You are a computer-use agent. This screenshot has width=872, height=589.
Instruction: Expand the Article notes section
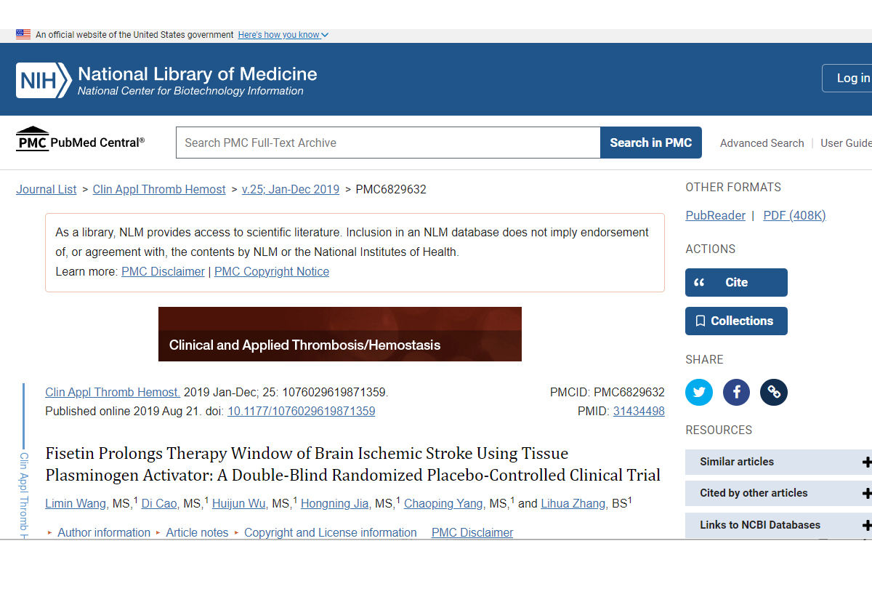pyautogui.click(x=196, y=533)
